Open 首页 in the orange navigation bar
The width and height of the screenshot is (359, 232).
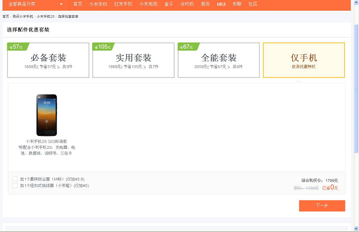coord(78,4)
